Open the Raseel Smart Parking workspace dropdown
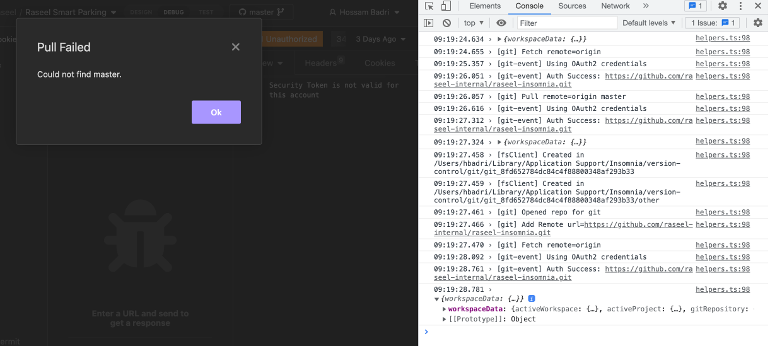Image resolution: width=770 pixels, height=346 pixels. 71,12
